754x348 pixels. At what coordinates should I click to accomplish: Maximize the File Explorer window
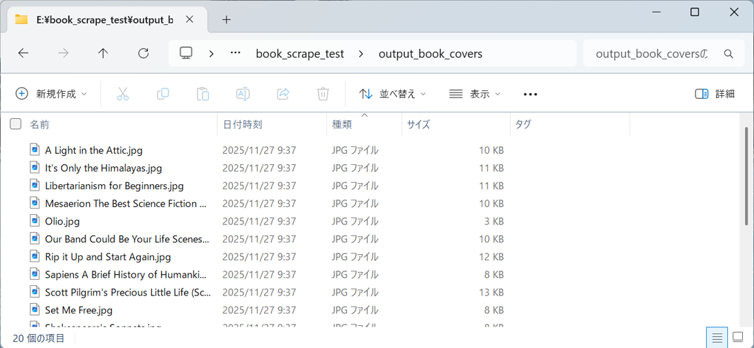(695, 12)
